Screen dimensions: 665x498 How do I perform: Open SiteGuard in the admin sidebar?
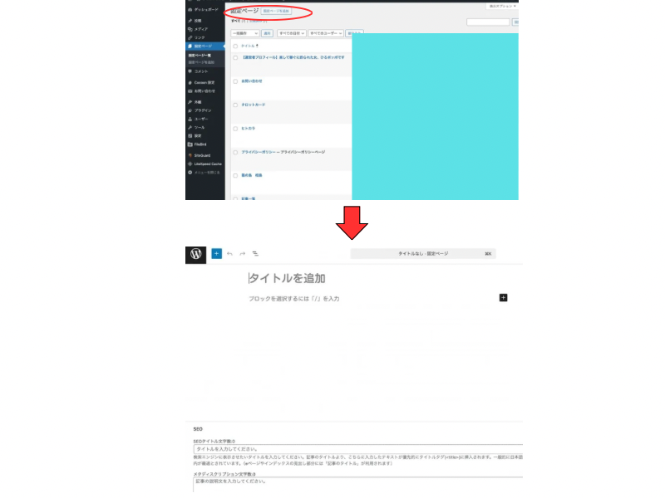(x=202, y=155)
